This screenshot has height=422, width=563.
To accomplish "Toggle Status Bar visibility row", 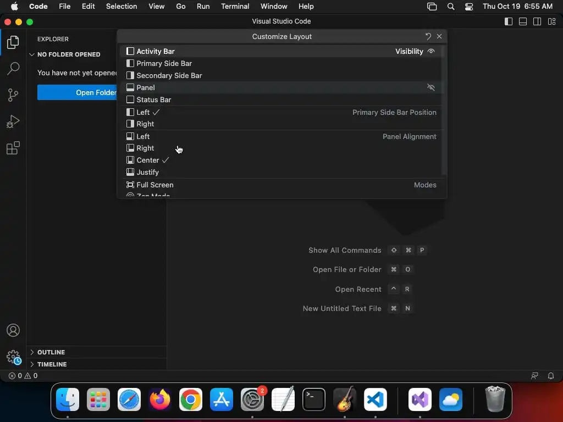I will click(282, 100).
